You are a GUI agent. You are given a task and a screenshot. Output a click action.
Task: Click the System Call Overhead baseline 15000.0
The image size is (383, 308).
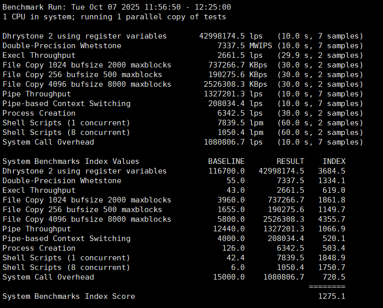coord(229,277)
